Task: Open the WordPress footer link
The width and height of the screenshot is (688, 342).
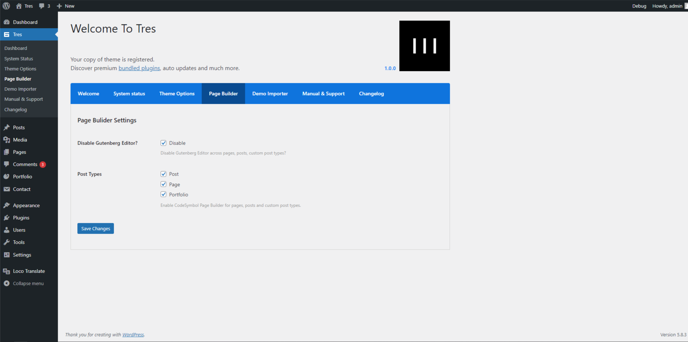Action: coord(133,335)
